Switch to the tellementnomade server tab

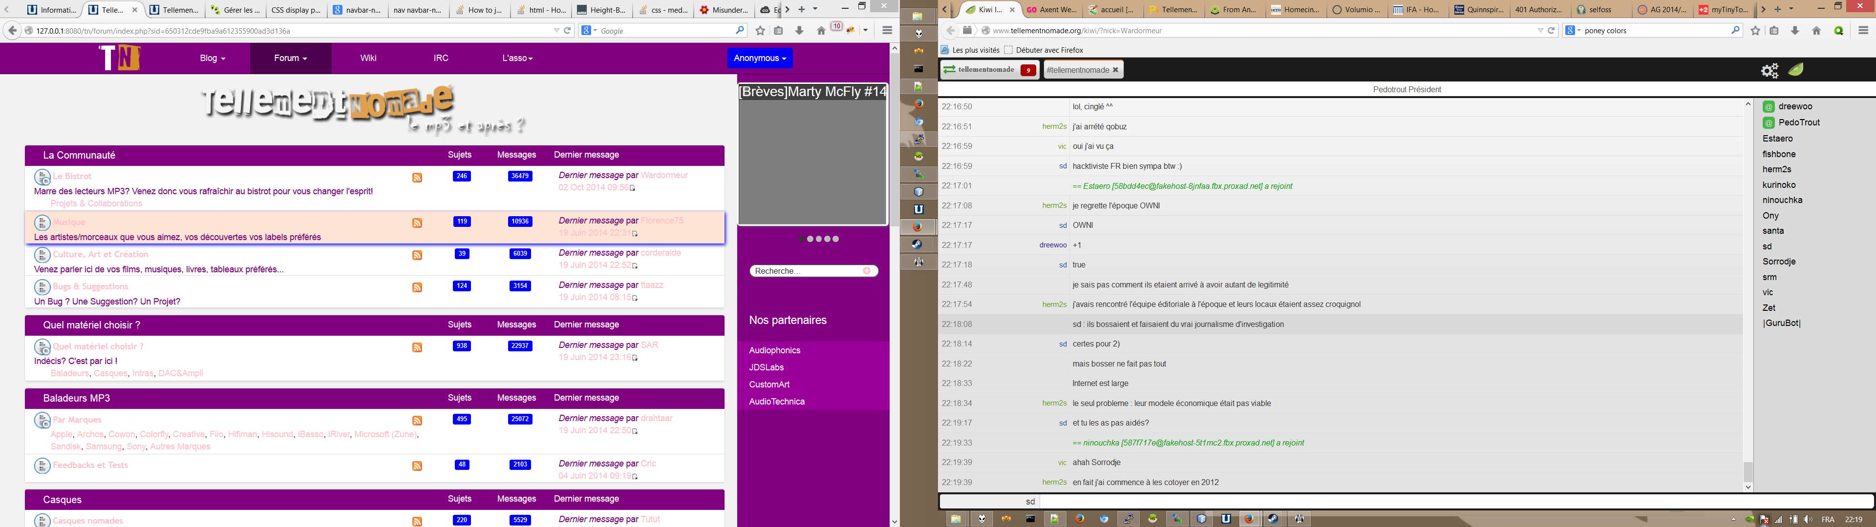click(987, 70)
